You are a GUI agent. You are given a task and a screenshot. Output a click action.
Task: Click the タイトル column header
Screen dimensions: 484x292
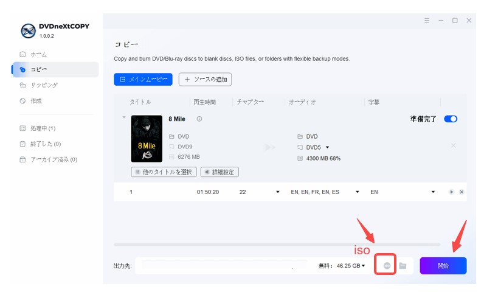140,102
